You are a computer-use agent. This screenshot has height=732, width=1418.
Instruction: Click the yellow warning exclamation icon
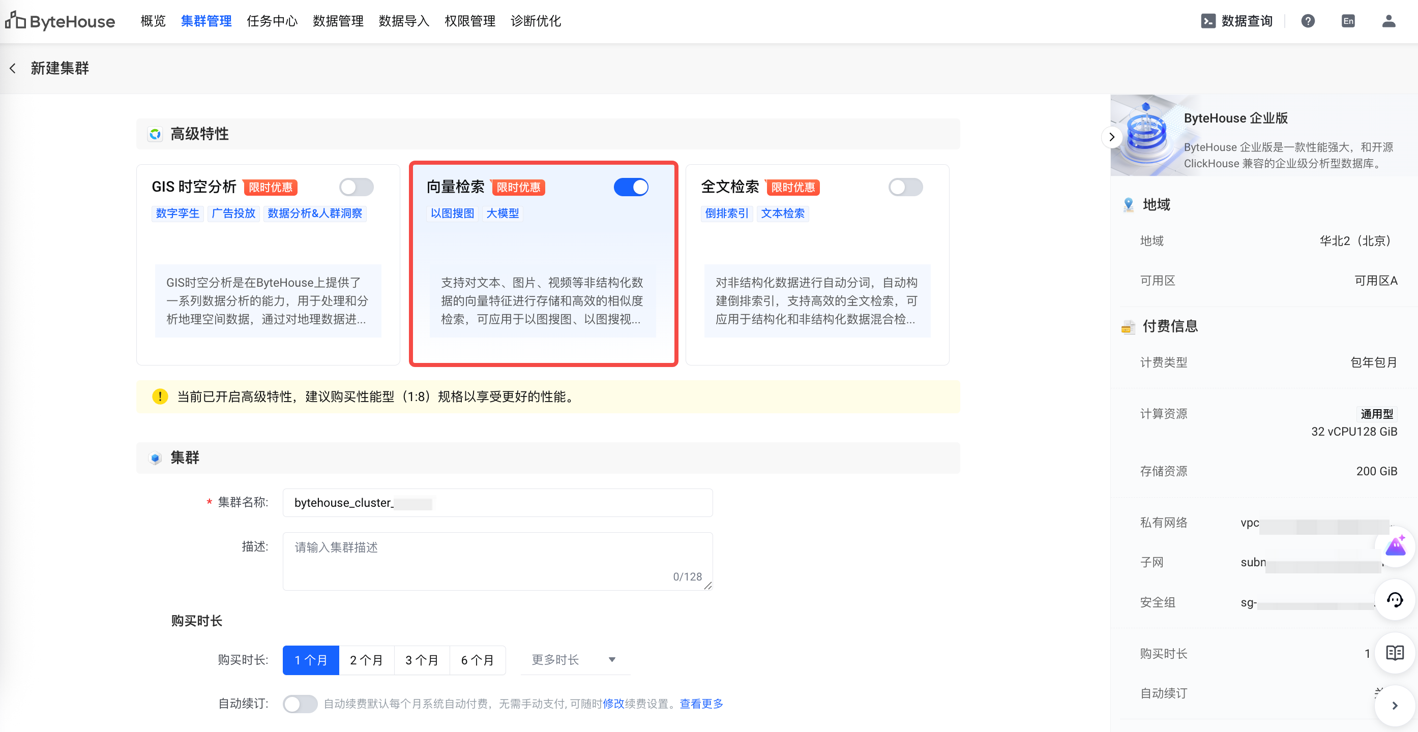(160, 396)
